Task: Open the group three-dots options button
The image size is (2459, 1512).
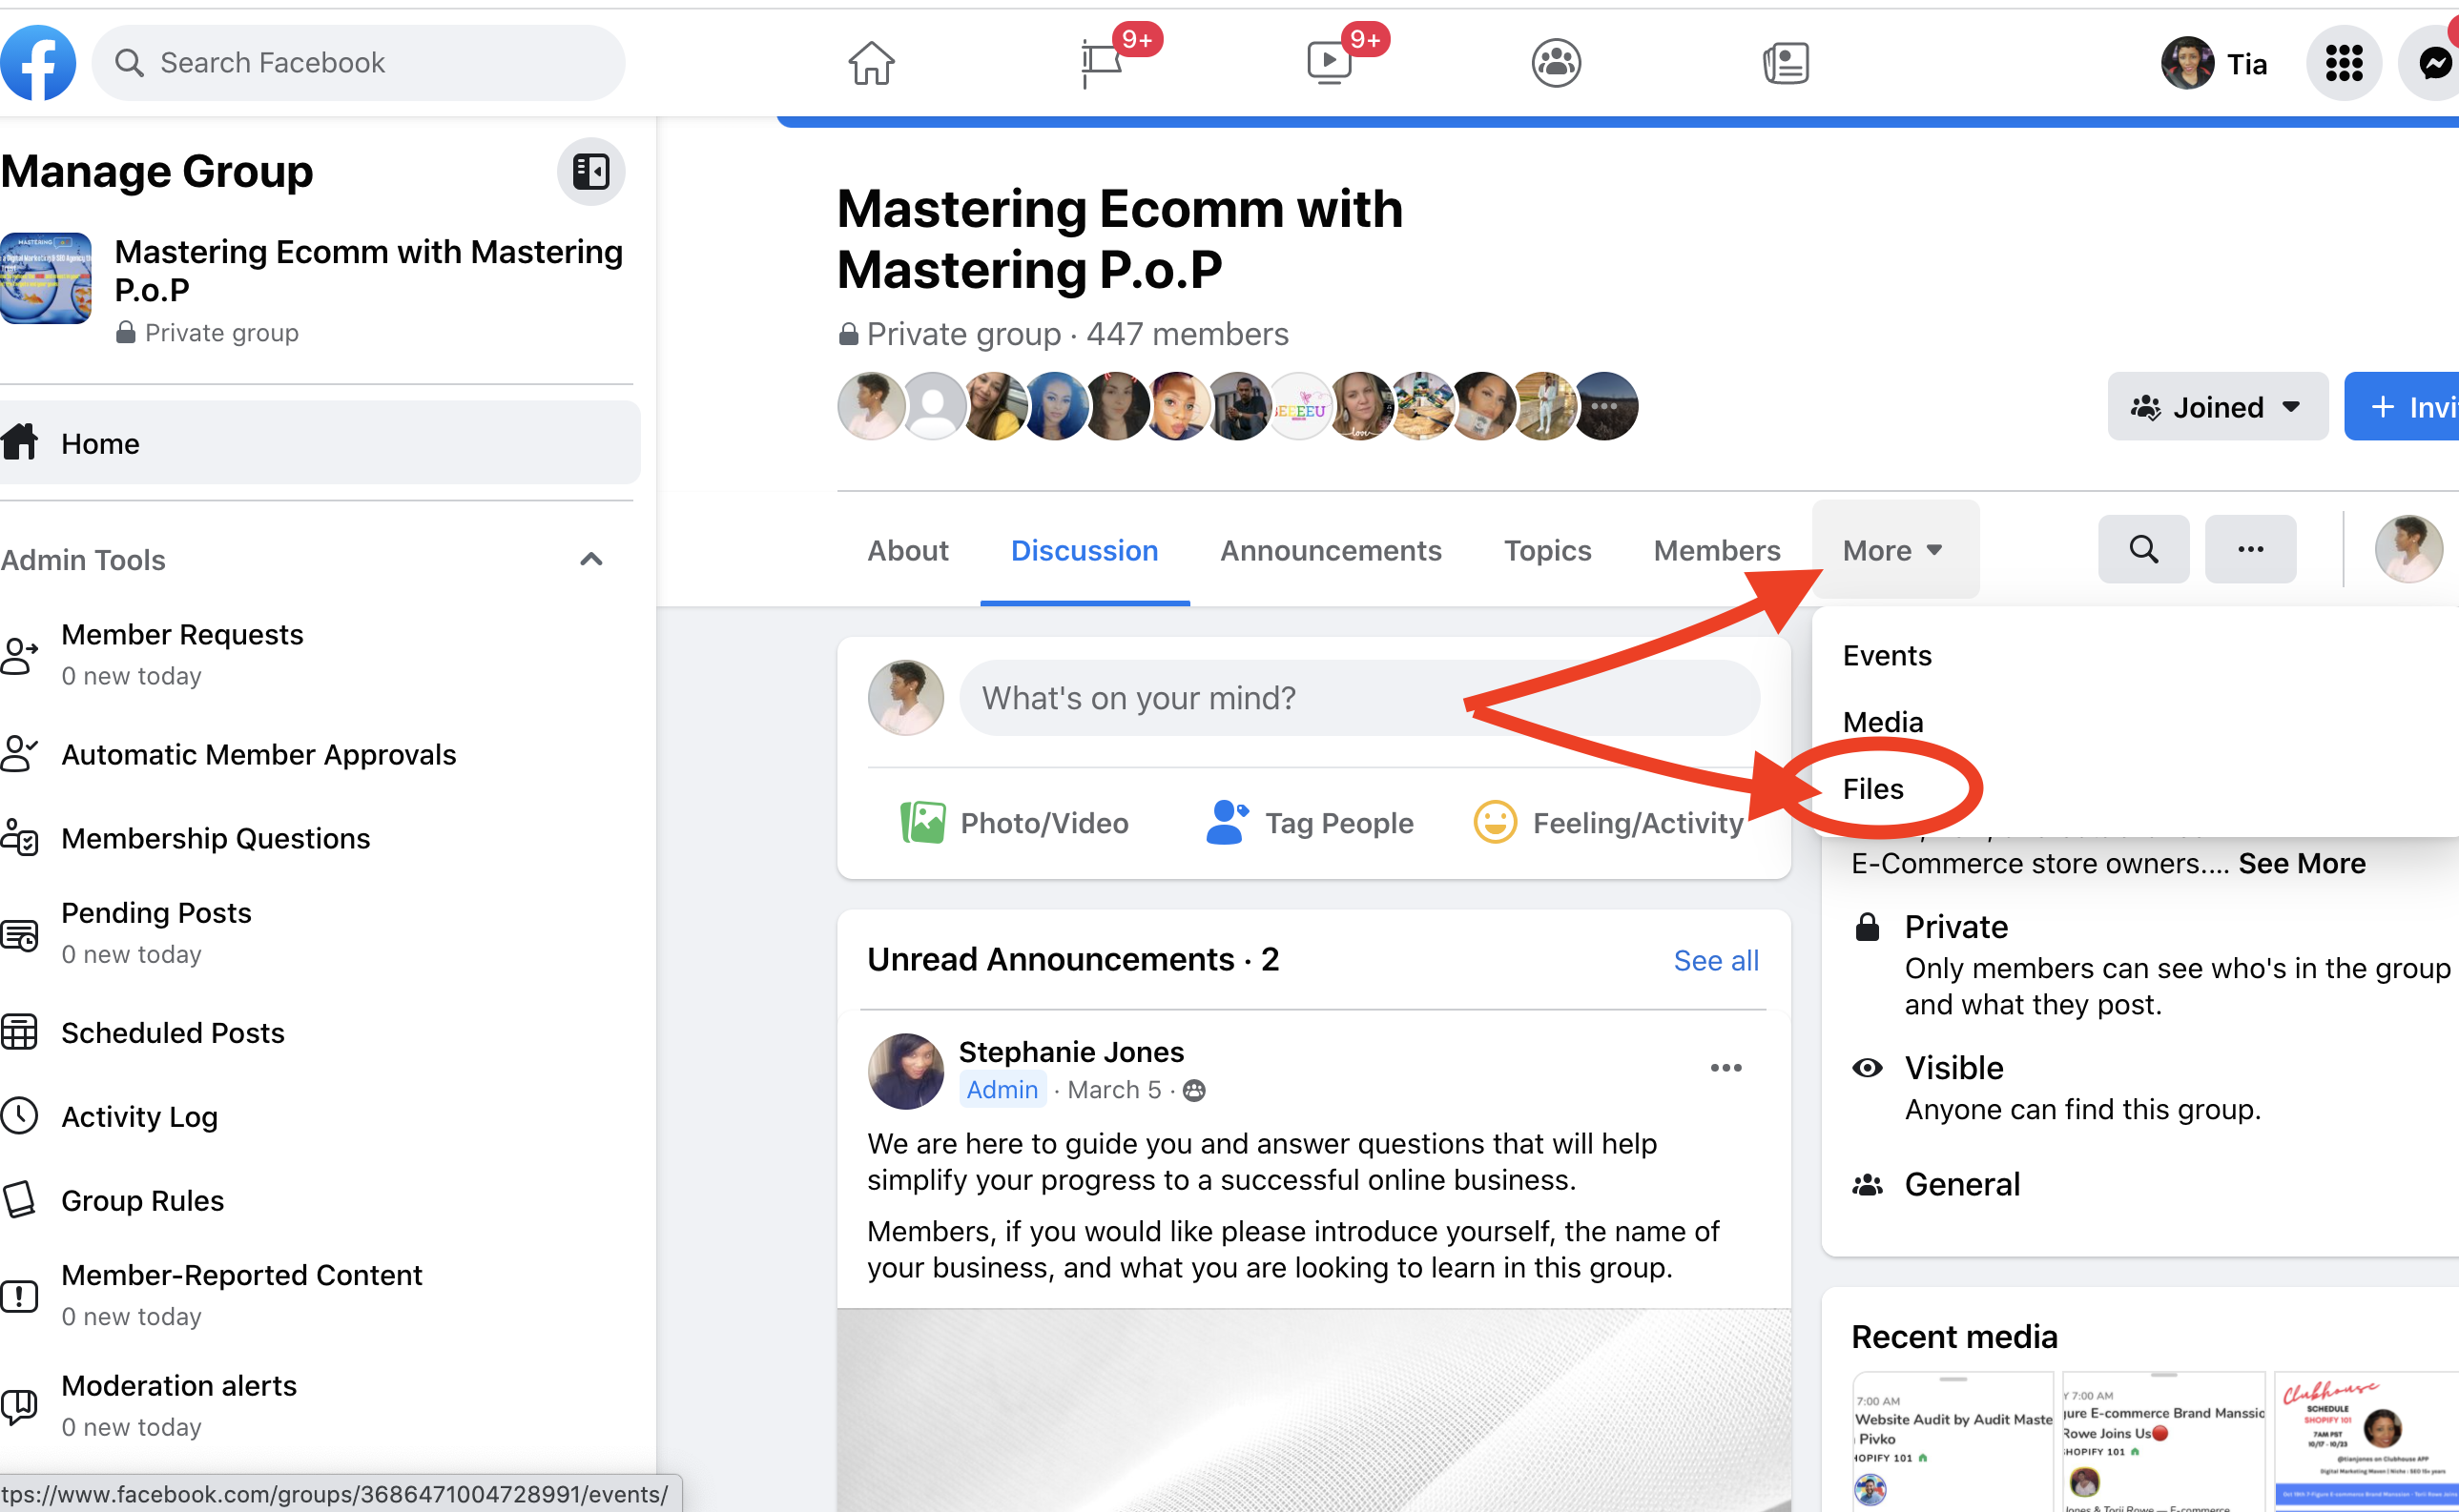Action: 2251,549
